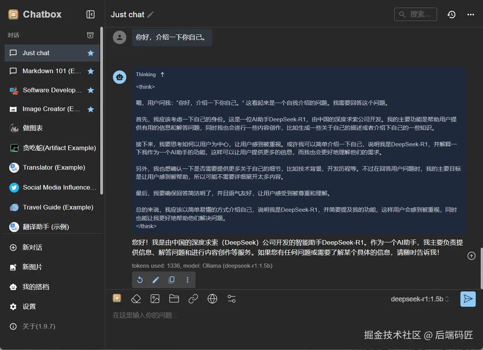The width and height of the screenshot is (483, 350).
Task: Click the 对话 section label
Action: (x=13, y=35)
